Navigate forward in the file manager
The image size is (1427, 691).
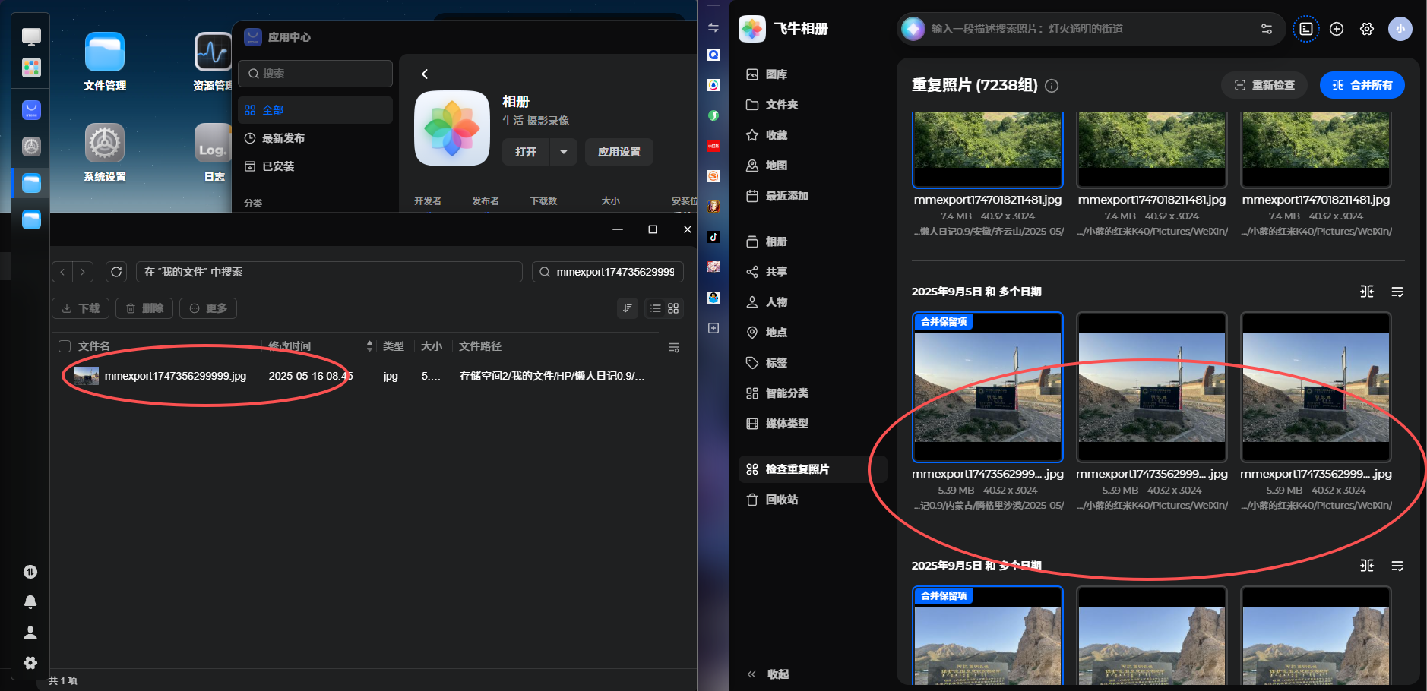tap(83, 272)
